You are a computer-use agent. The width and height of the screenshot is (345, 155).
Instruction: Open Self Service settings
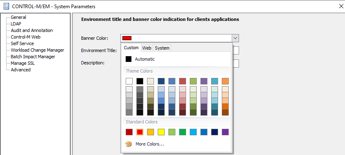click(x=22, y=43)
